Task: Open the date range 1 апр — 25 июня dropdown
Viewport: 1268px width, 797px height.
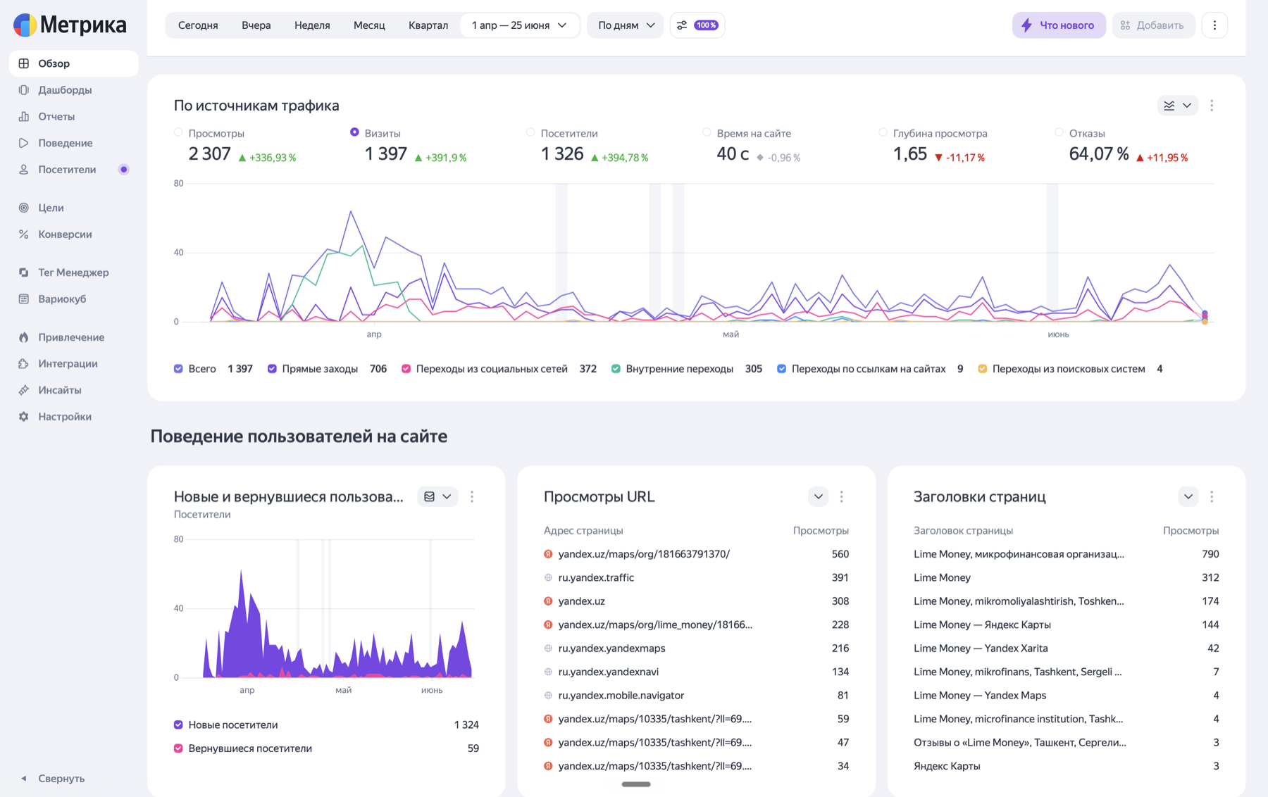Action: click(x=519, y=25)
